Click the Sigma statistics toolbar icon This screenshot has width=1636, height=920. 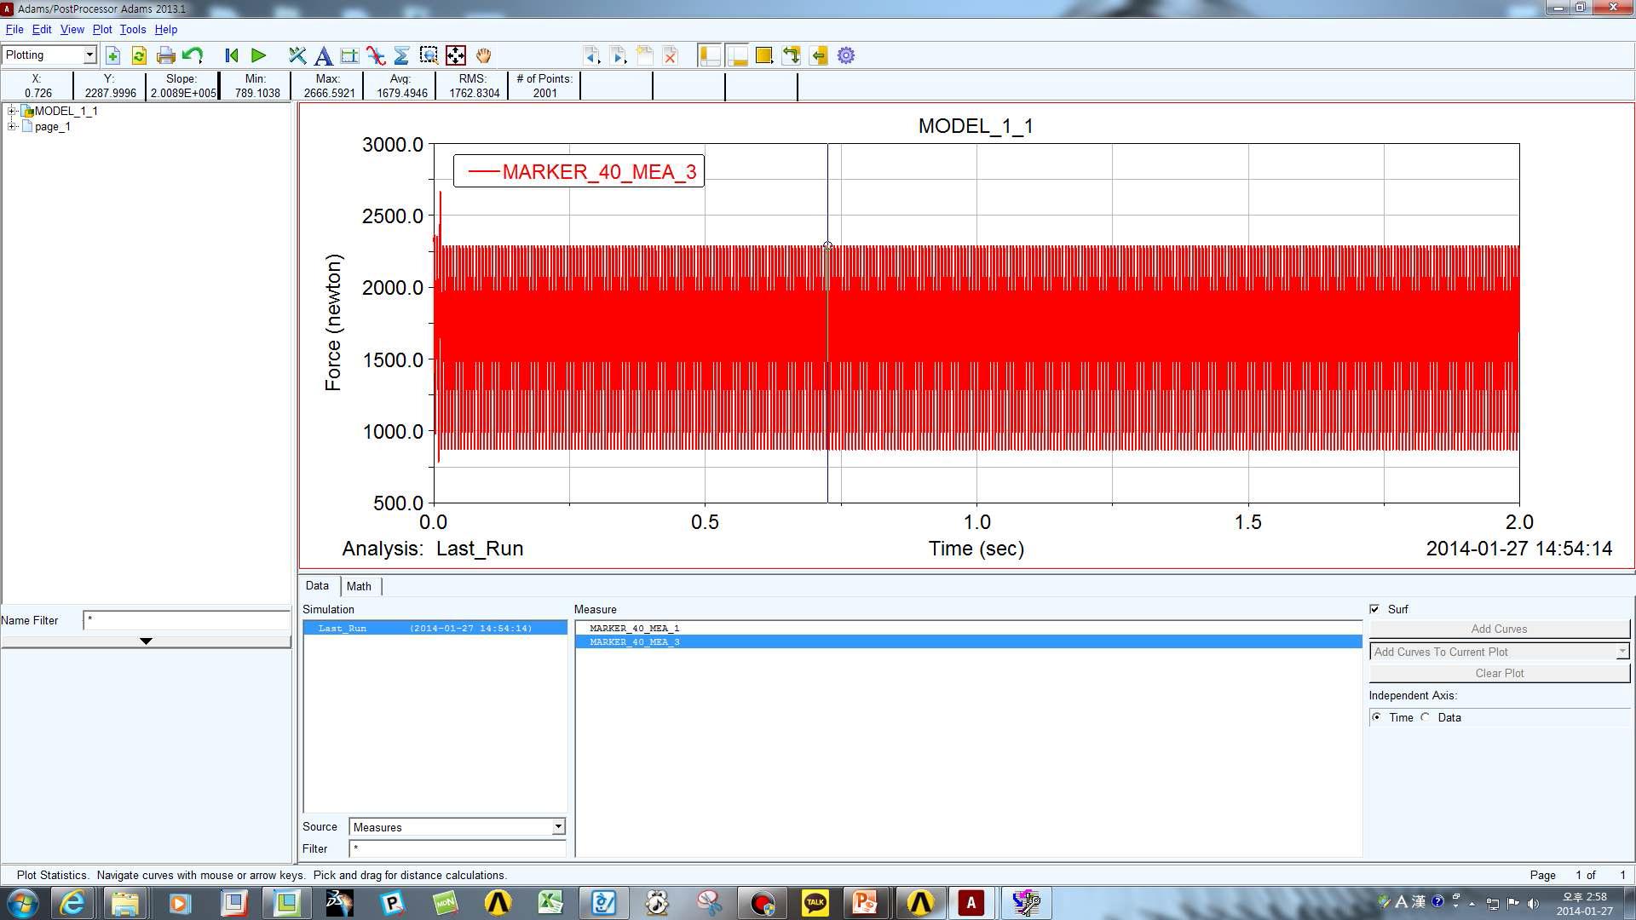[x=402, y=56]
